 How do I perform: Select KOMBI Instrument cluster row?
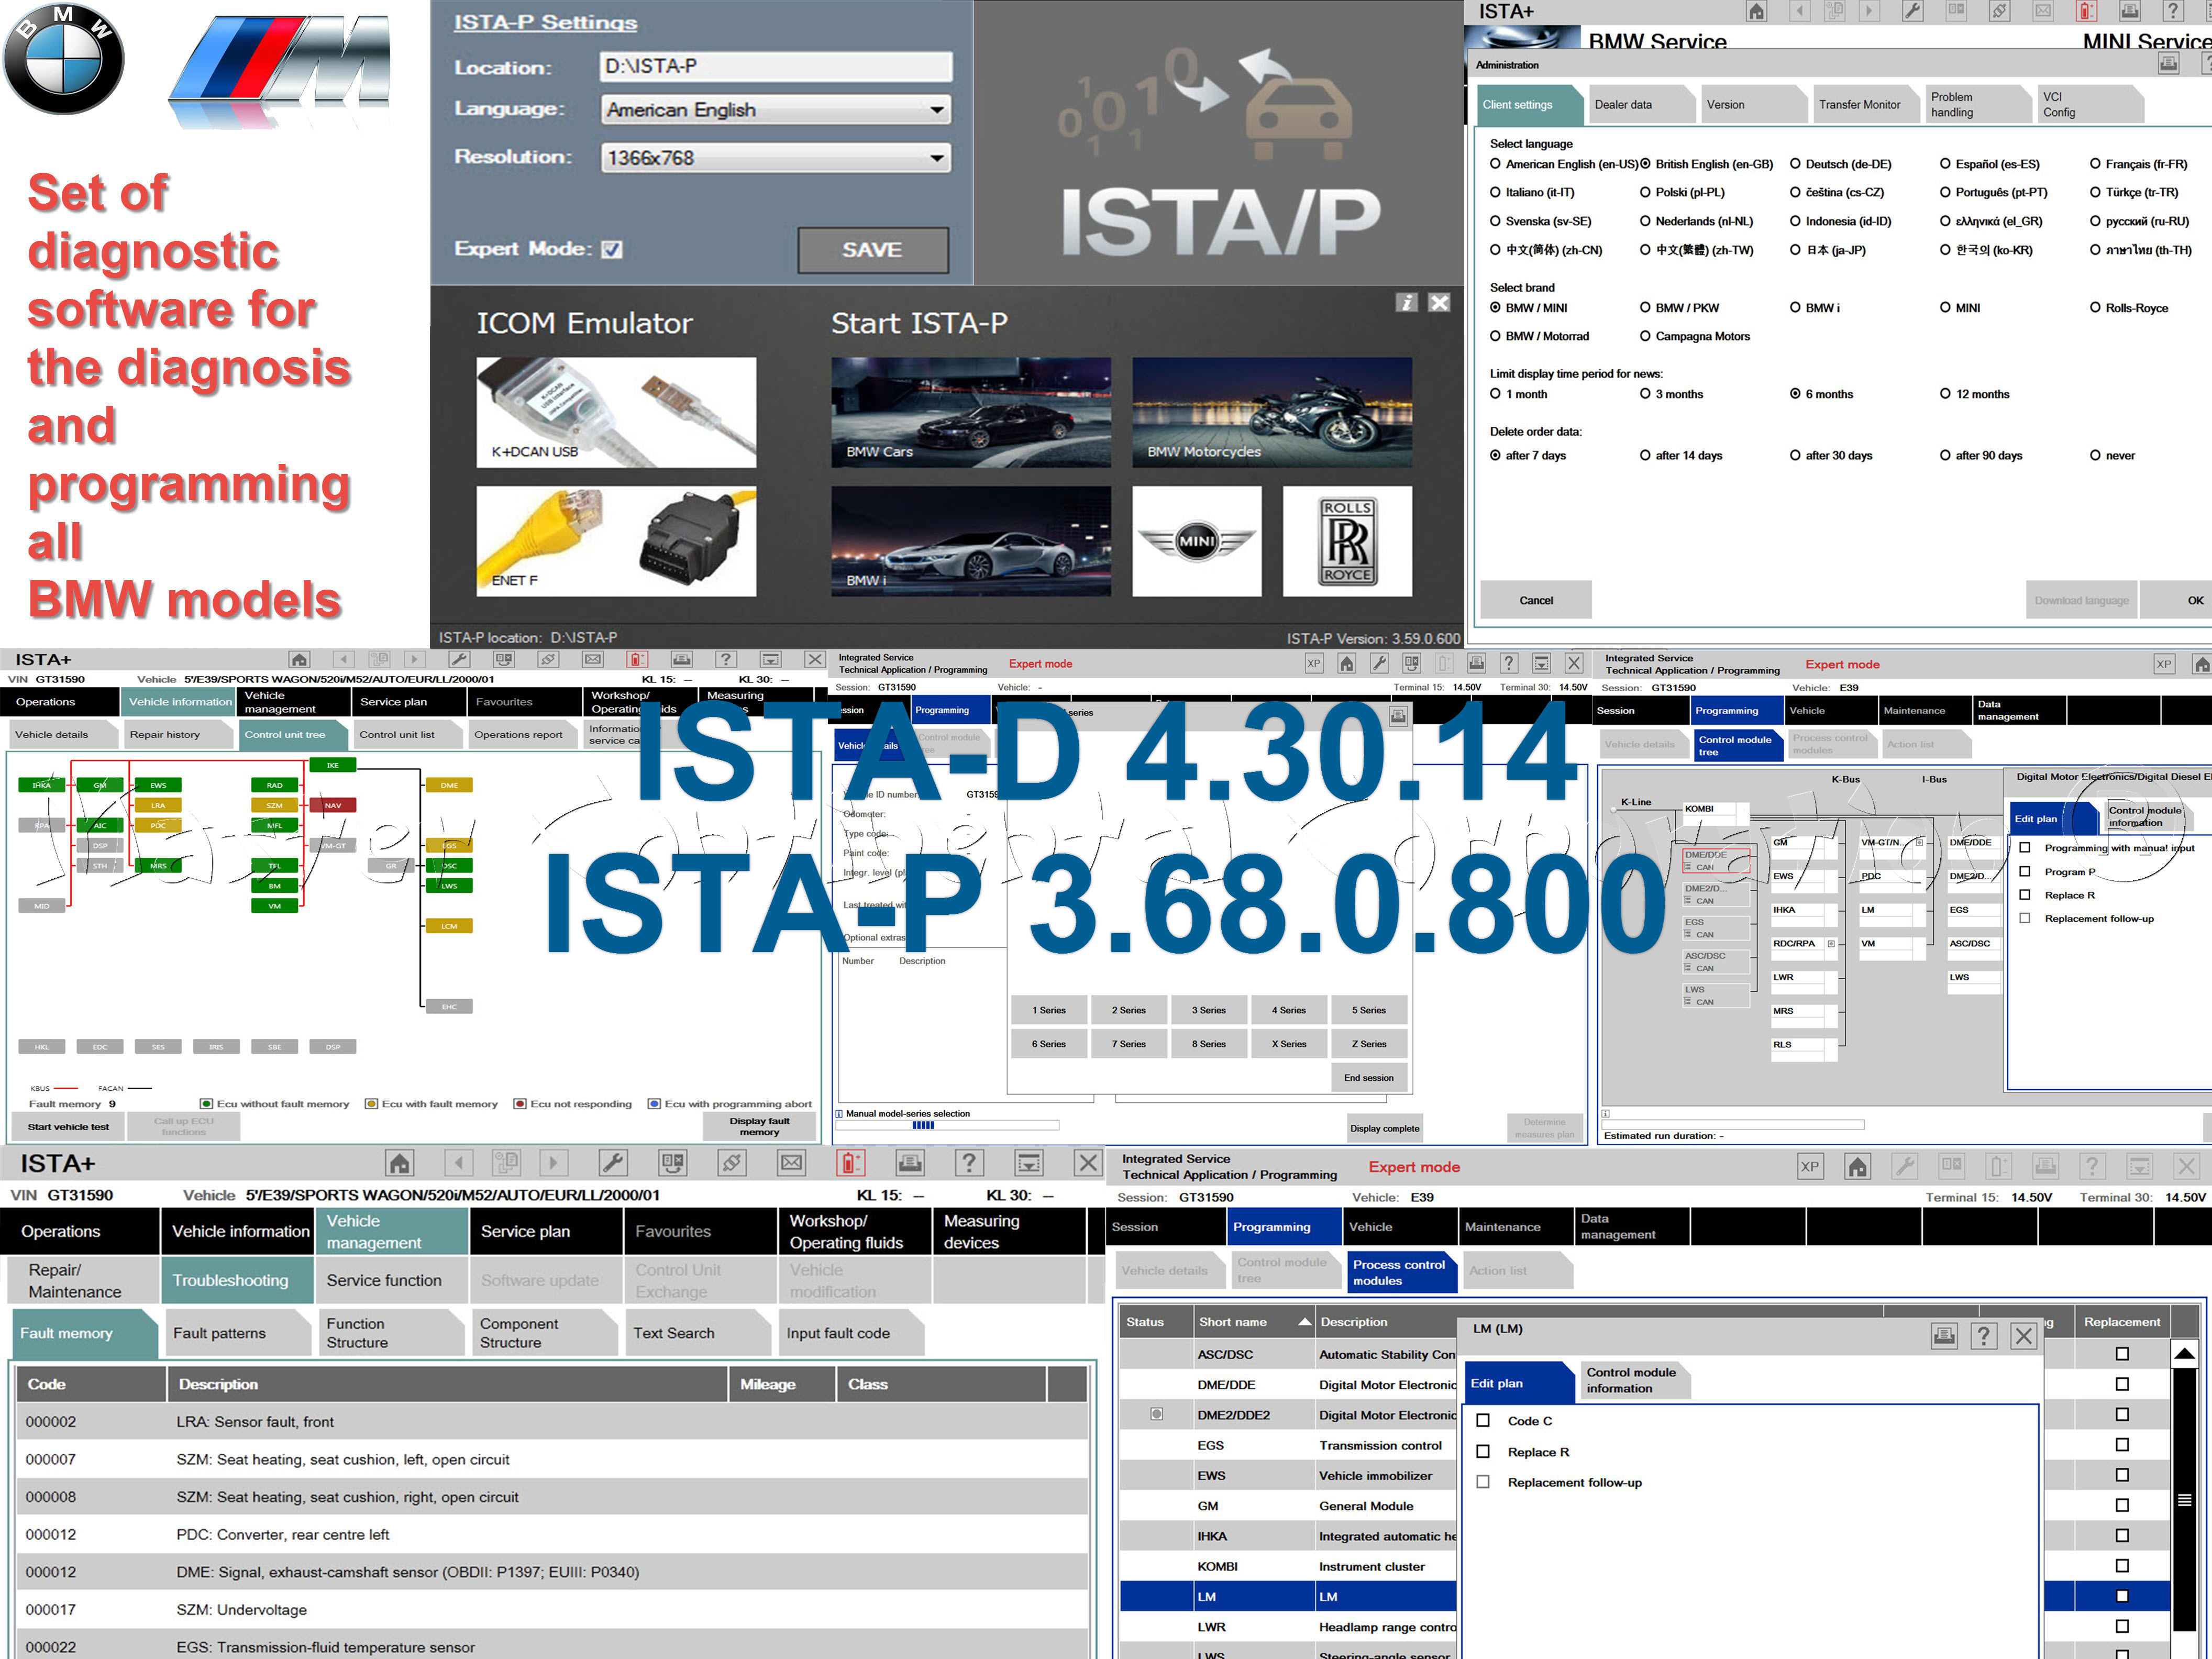click(x=1288, y=1566)
